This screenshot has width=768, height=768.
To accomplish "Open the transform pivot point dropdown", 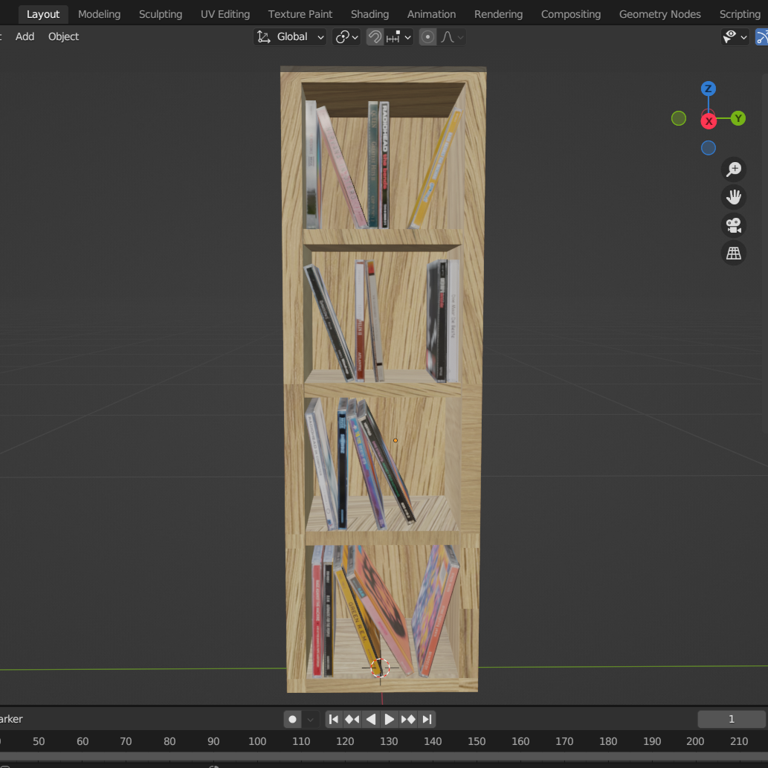I will (346, 36).
